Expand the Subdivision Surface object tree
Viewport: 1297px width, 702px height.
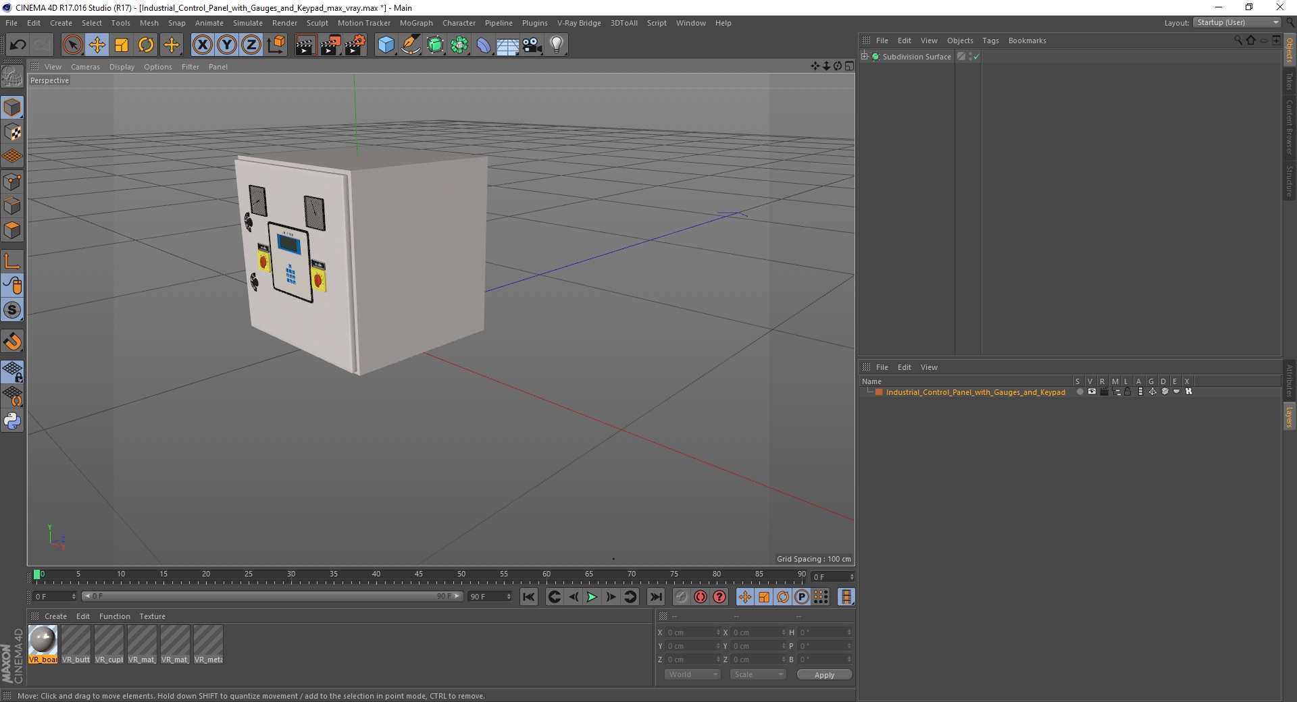[x=865, y=57]
